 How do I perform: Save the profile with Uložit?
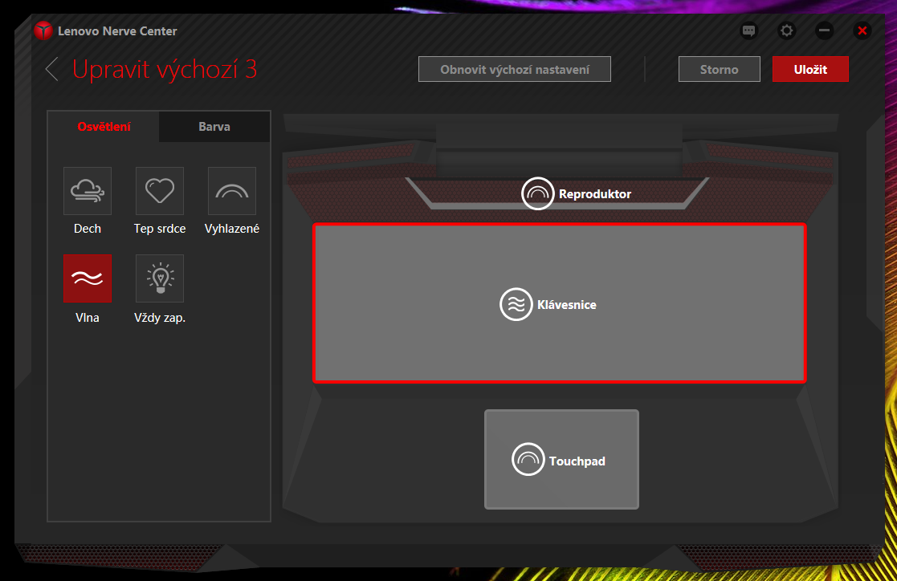click(810, 69)
